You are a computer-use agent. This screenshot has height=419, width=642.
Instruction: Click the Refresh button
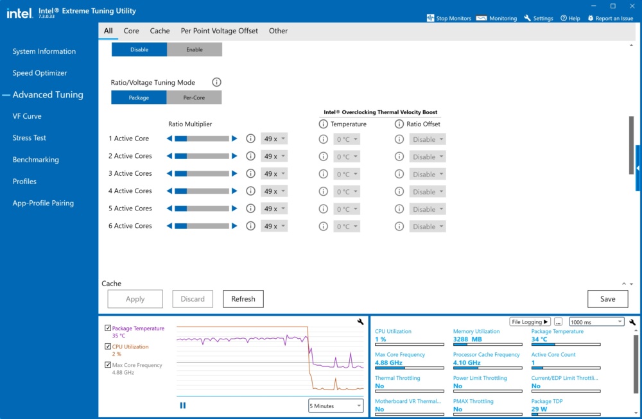pos(243,299)
